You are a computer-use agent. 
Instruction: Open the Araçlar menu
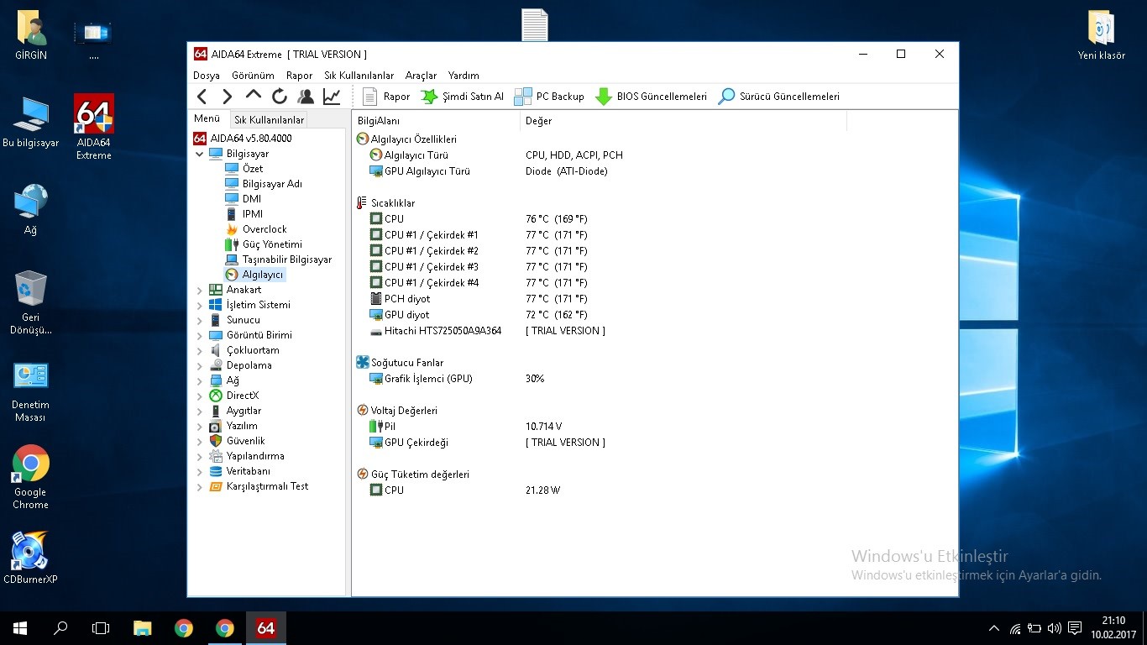tap(421, 76)
